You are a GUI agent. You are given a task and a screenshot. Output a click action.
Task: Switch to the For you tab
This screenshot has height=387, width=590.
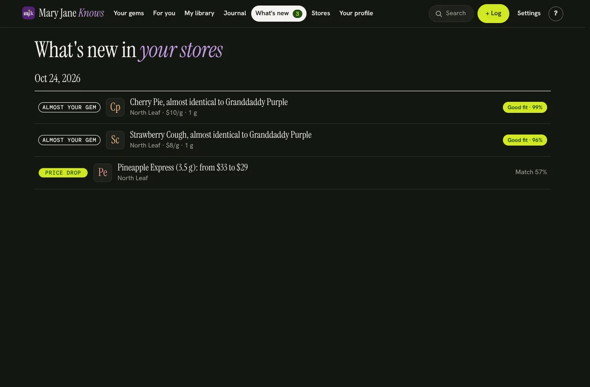tap(164, 13)
